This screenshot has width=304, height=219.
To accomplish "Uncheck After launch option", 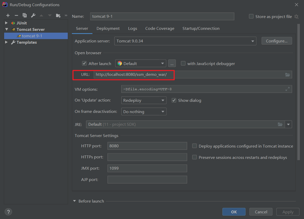I will (84, 63).
